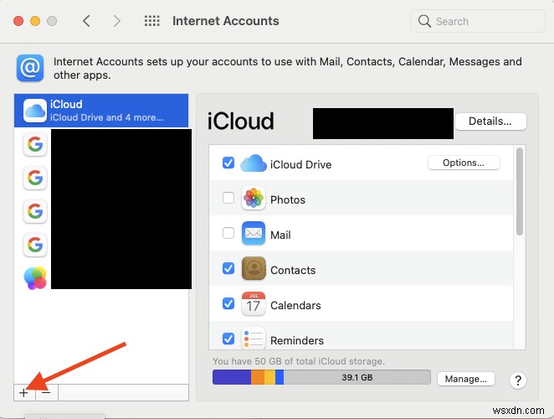Select the Game Center account icon

click(x=35, y=278)
